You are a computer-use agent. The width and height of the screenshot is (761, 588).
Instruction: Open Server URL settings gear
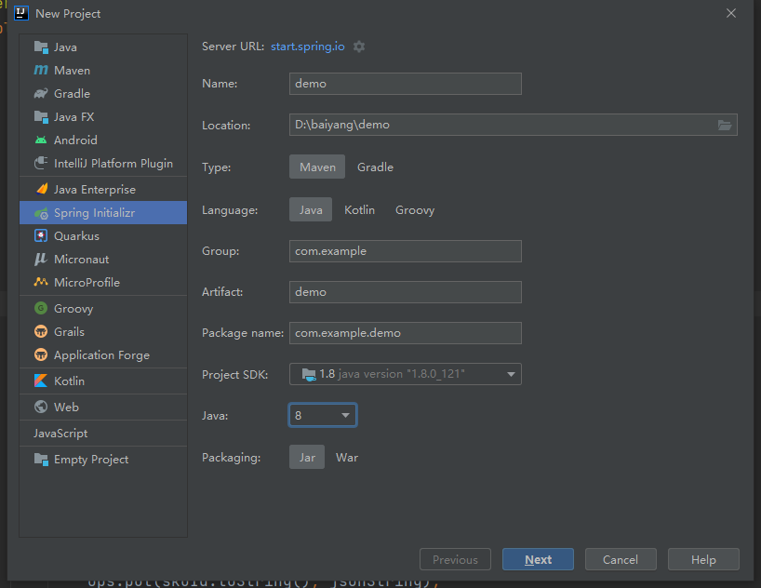pyautogui.click(x=359, y=47)
